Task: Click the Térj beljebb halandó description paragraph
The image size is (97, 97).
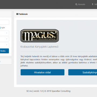Action: coord(59,61)
